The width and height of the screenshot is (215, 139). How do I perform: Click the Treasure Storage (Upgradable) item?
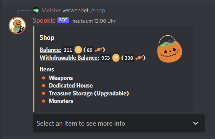pyautogui.click(x=89, y=93)
